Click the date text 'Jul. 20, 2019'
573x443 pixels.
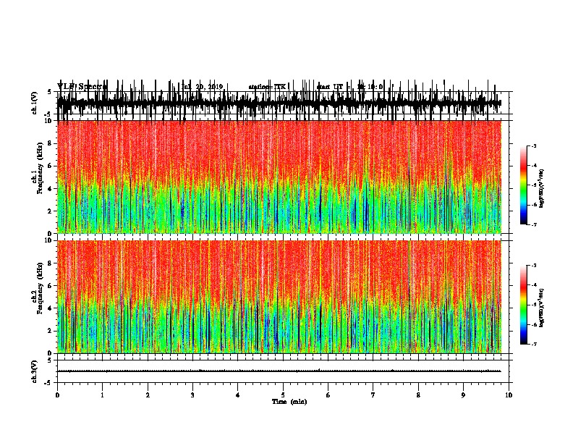click(x=202, y=87)
